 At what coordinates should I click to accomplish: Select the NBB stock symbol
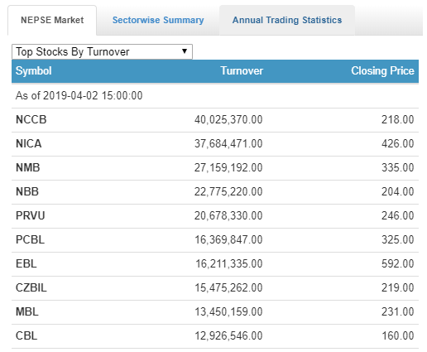[x=27, y=191]
